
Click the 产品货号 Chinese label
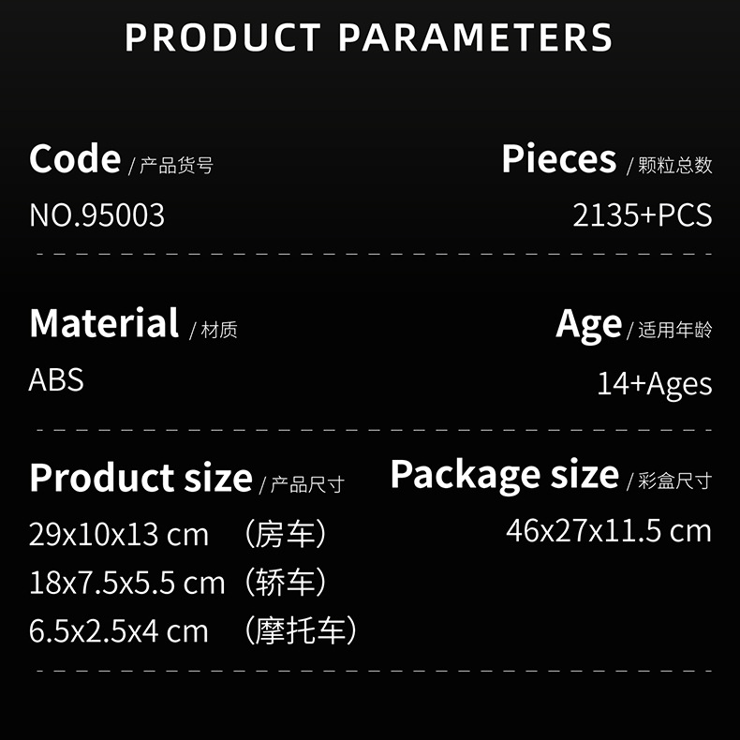(x=176, y=166)
